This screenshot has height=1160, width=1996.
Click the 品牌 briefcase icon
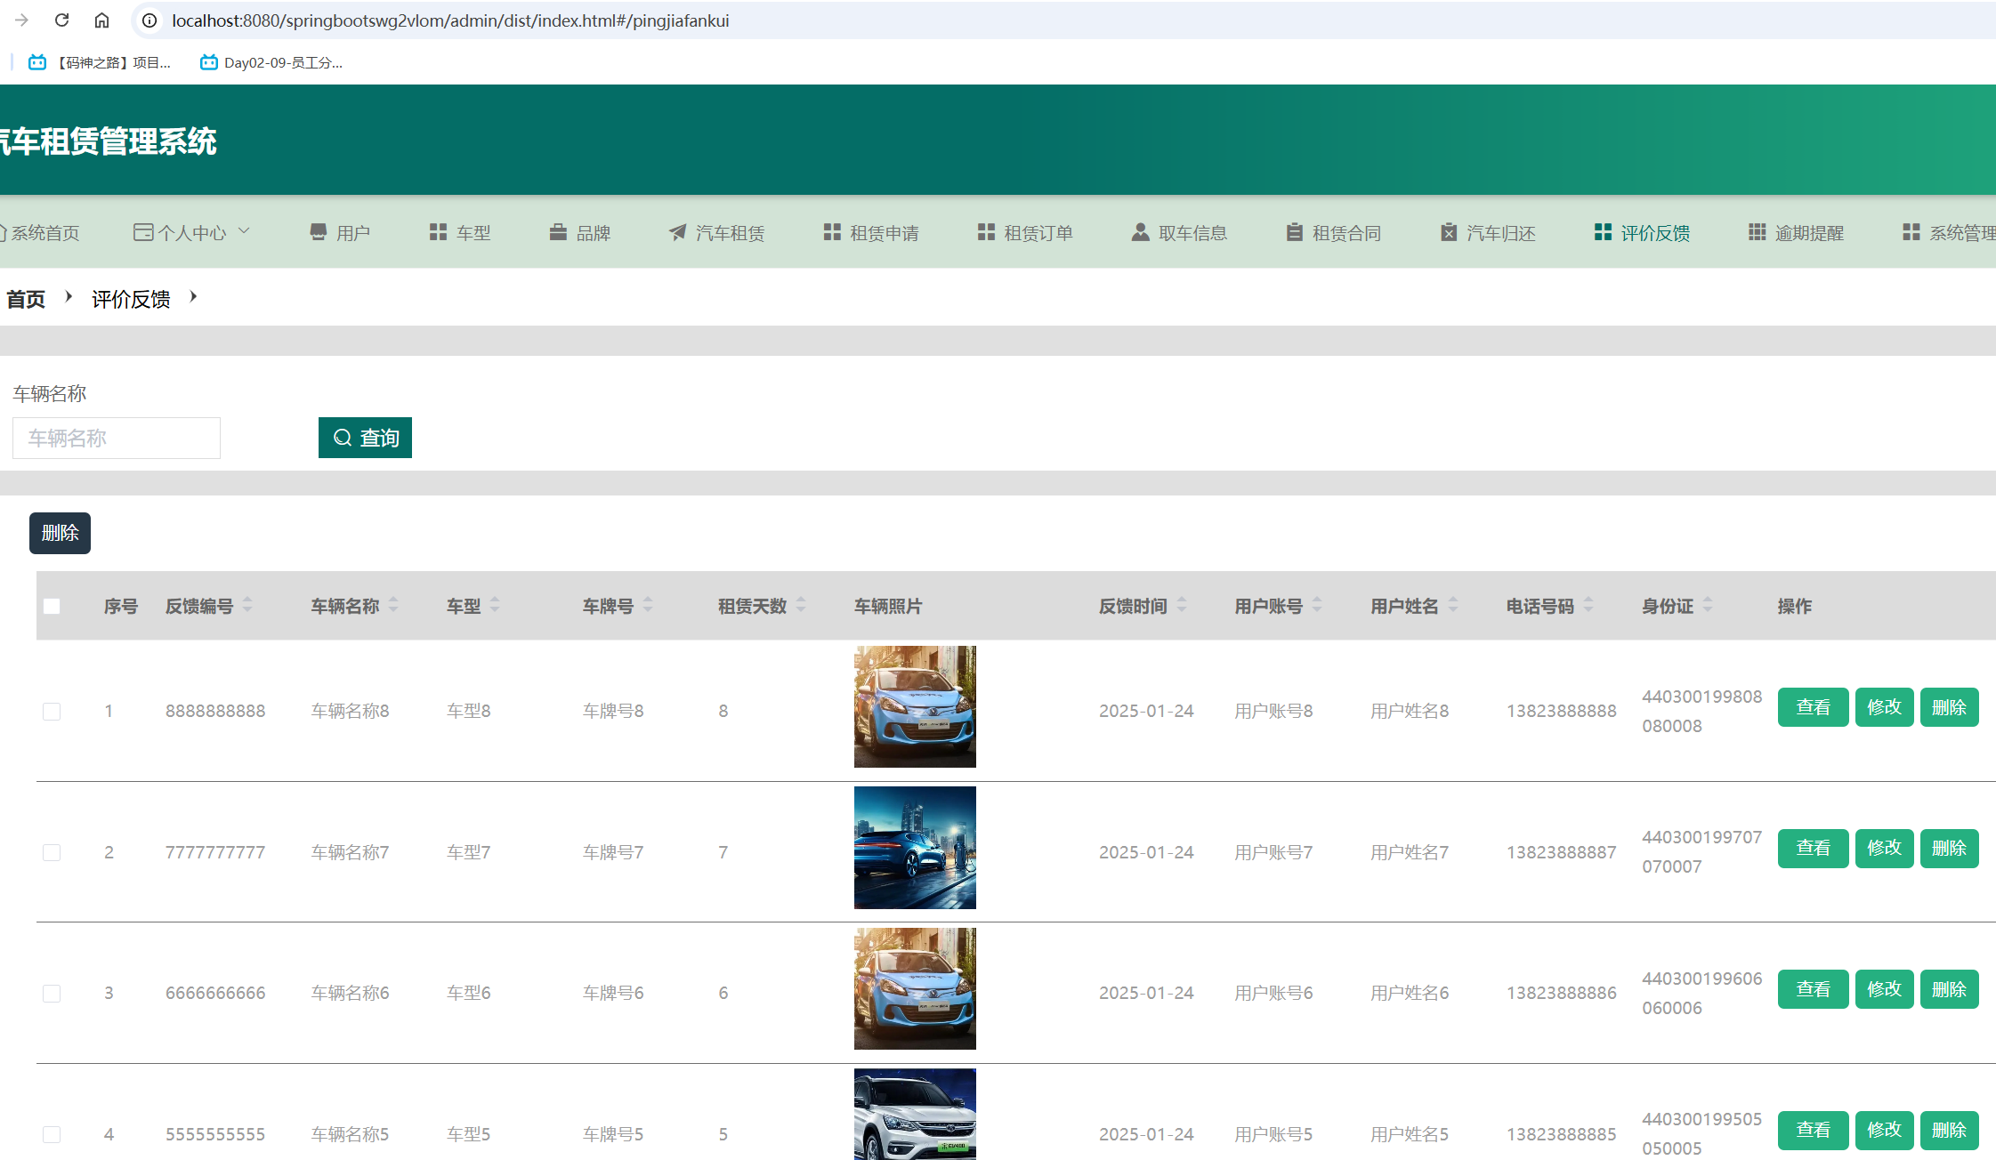pos(558,232)
